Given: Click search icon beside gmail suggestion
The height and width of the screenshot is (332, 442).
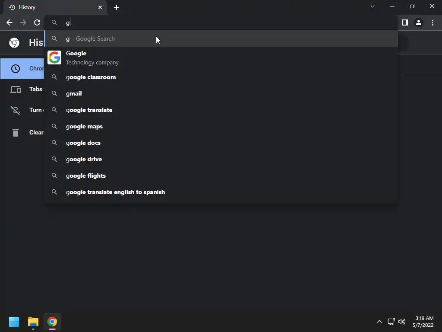Looking at the screenshot, I should click(x=54, y=93).
